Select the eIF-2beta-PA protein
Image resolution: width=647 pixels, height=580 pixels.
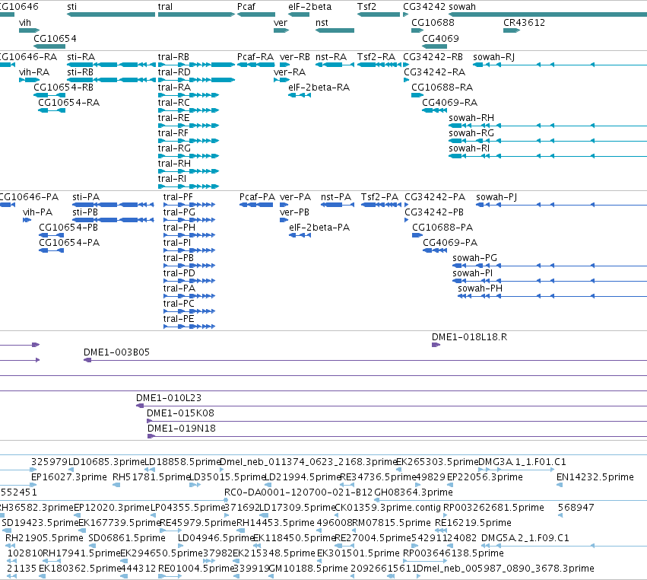click(x=300, y=235)
